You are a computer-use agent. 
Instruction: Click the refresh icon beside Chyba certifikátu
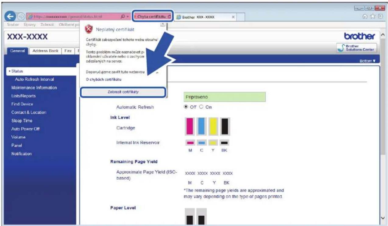pos(169,16)
